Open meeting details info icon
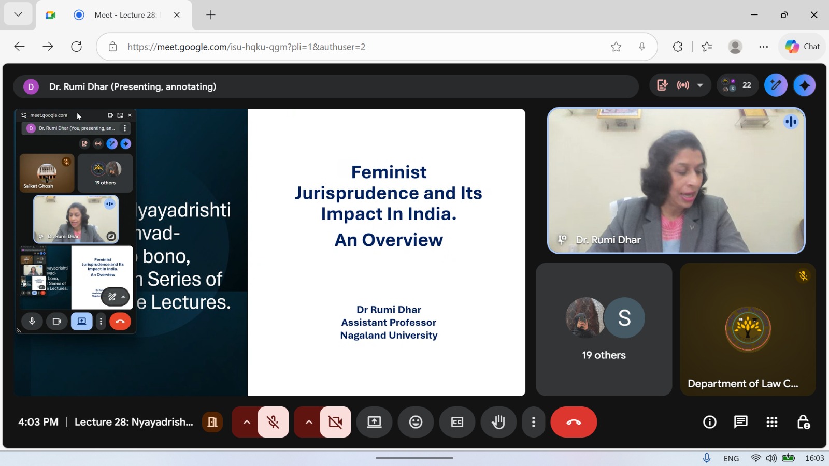 click(709, 422)
